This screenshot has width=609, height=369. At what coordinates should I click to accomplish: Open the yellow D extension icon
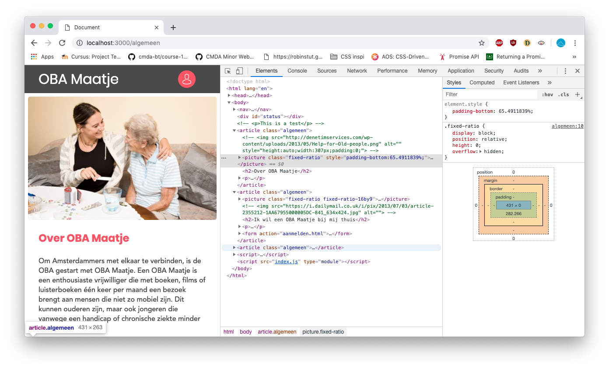527,43
